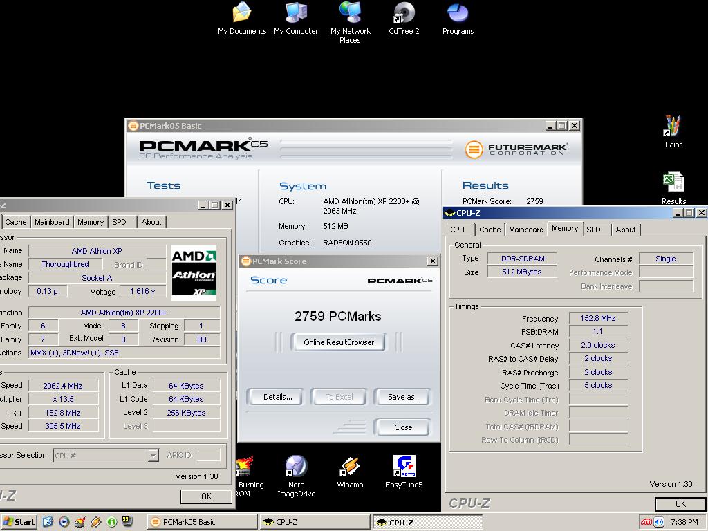Click the AMD Athlon(tm) XP 2200+ specification field
The width and height of the screenshot is (708, 531).
coord(124,313)
